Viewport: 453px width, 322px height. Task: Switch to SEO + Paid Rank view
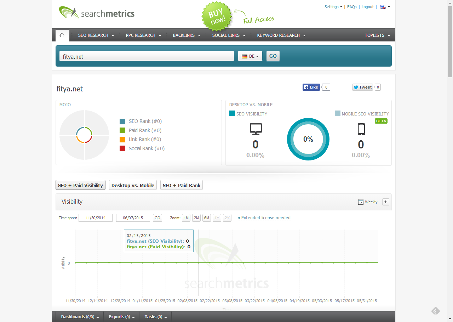pos(182,185)
